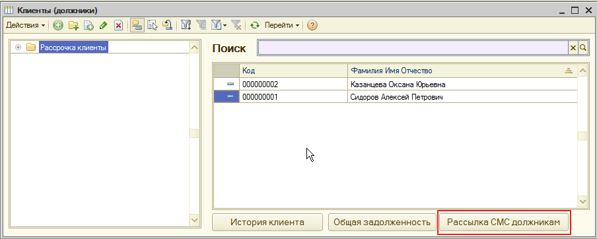Viewport: 597px width, 239px height.
Task: Open the filter history dropdown icon
Action: click(x=219, y=26)
